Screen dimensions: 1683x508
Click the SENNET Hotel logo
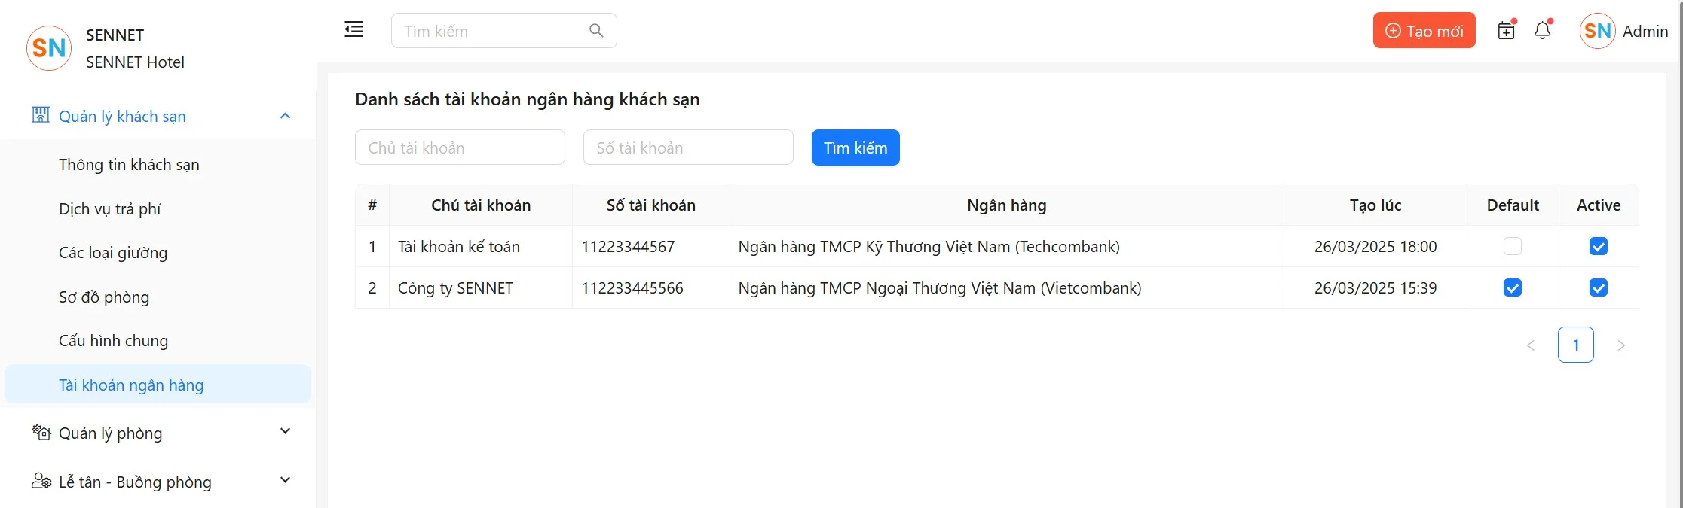49,48
